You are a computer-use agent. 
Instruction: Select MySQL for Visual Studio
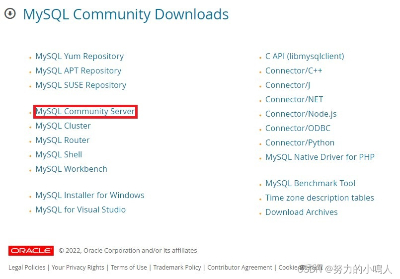pos(80,209)
